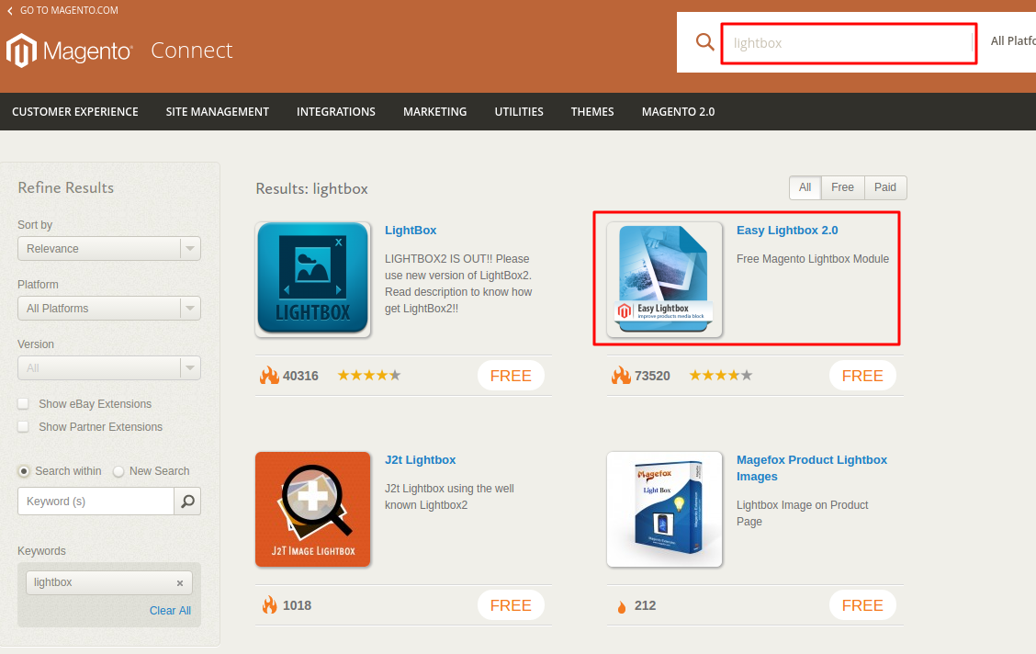Click the Magento logo icon

(x=21, y=51)
